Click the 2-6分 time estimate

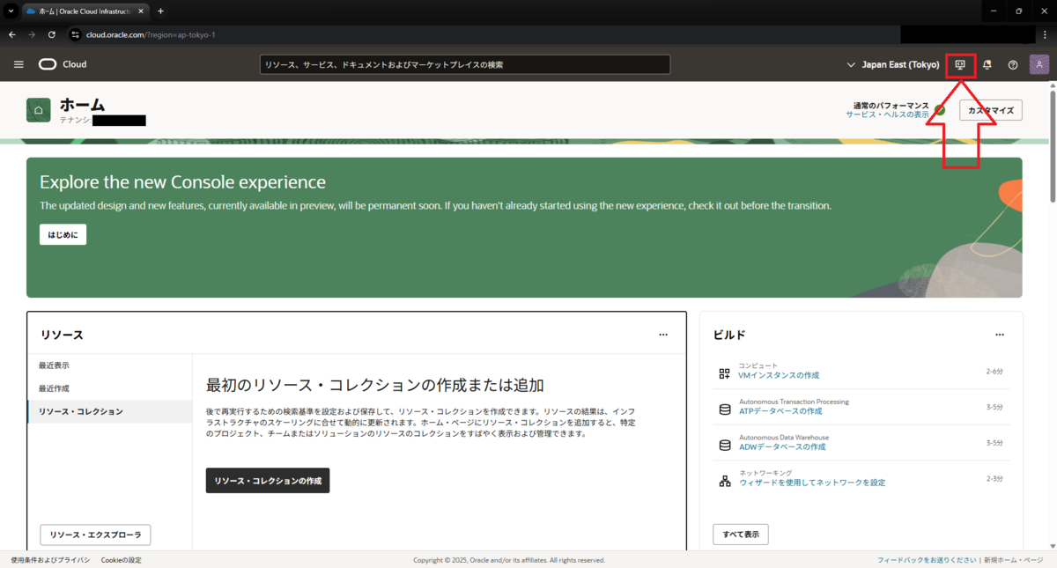[994, 372]
